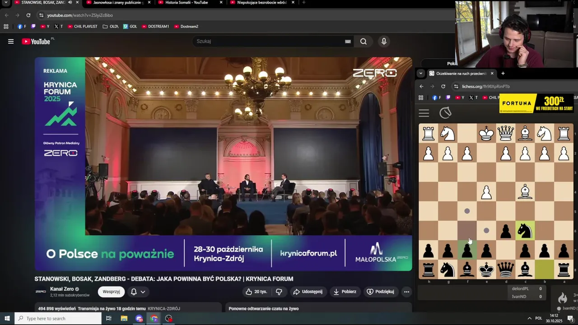
Task: Click the YouTube magnifier search button
Action: (x=364, y=42)
